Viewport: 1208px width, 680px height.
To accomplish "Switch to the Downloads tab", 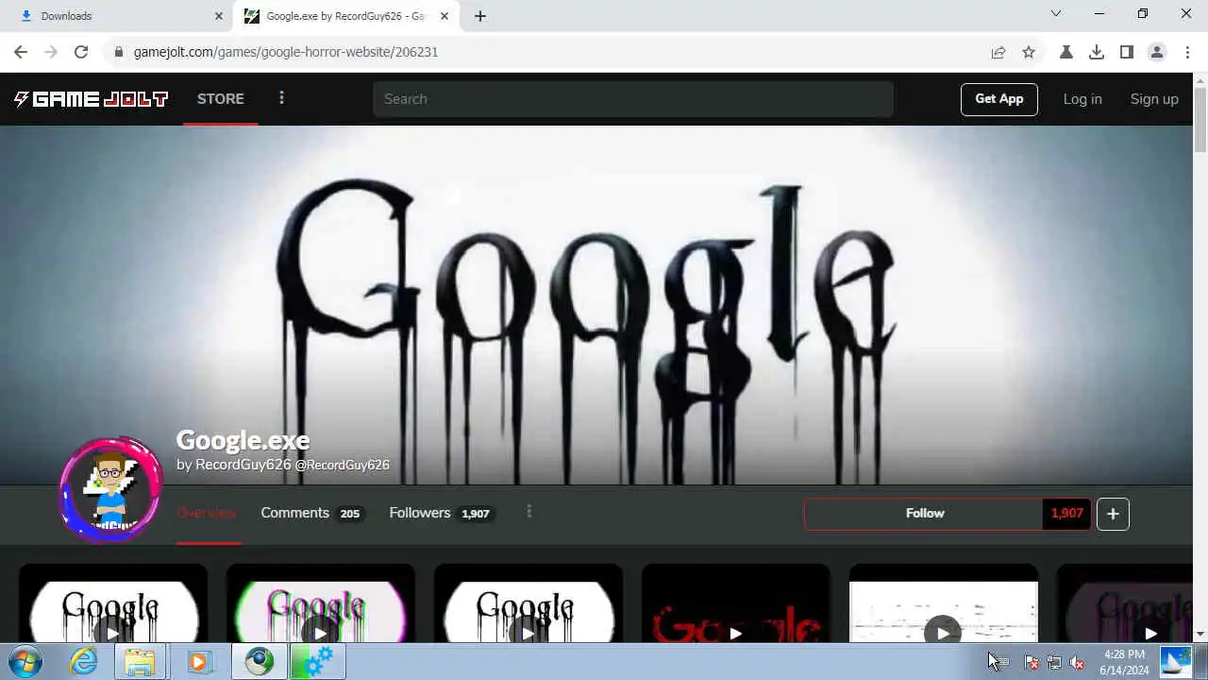I will click(120, 16).
